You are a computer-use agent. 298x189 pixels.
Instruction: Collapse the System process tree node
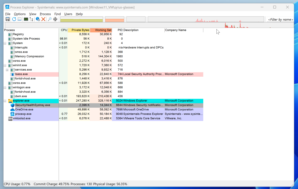point(5,43)
